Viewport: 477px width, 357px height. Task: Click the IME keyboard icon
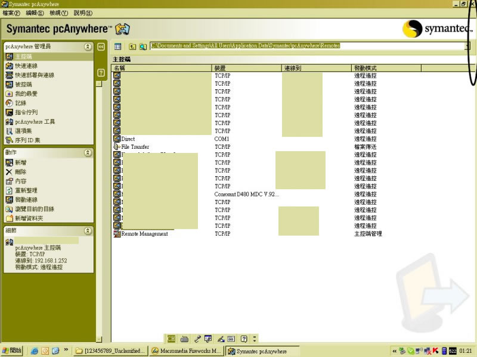pyautogui.click(x=184, y=339)
